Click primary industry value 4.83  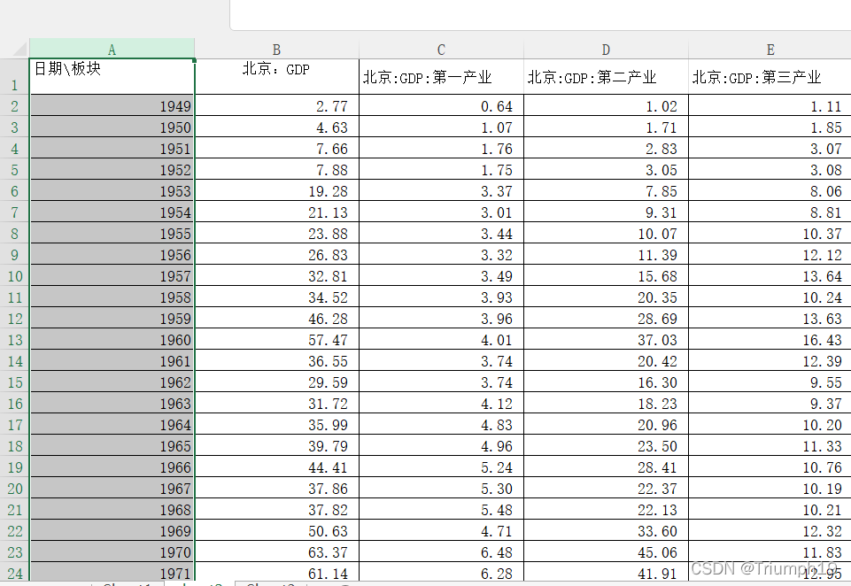tap(441, 424)
